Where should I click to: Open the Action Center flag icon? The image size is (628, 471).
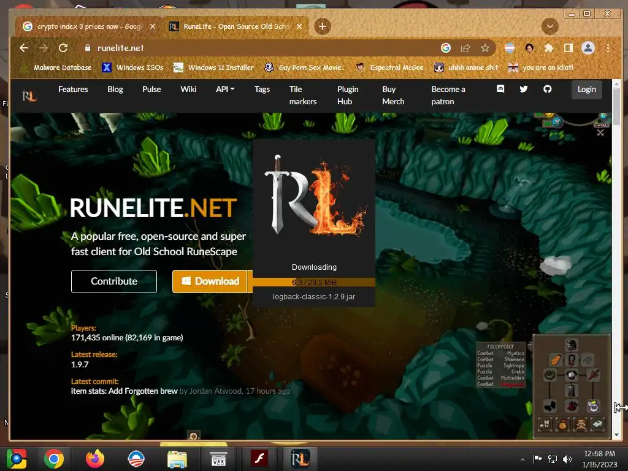[x=537, y=459]
